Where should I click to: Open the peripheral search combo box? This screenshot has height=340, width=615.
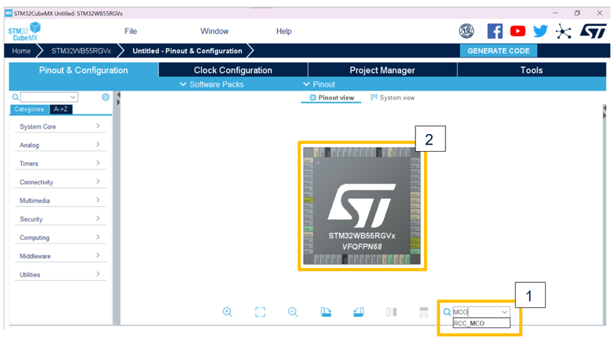point(49,97)
